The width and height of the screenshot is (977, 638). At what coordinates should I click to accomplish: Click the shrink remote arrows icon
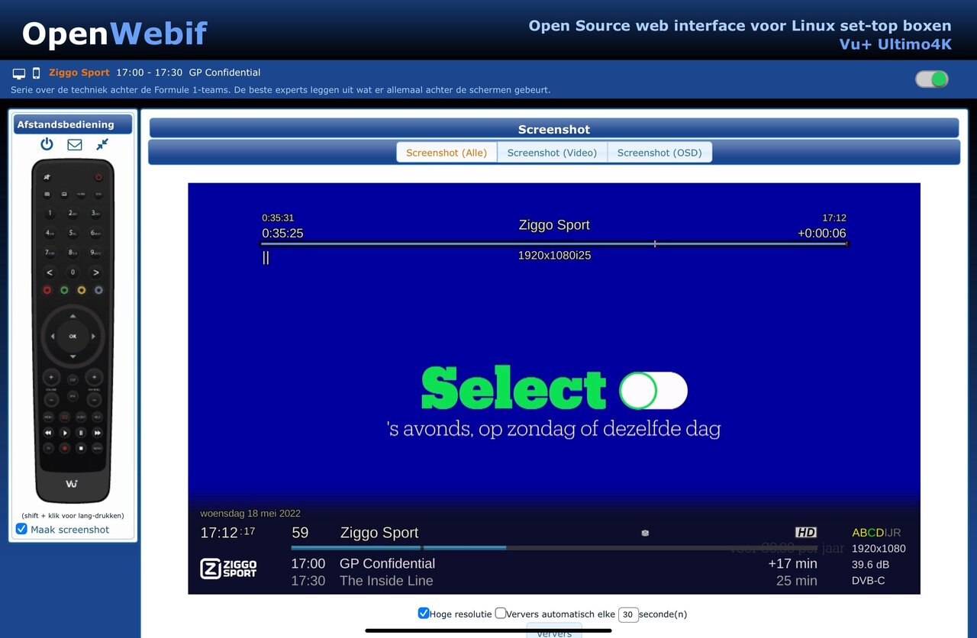pyautogui.click(x=103, y=144)
